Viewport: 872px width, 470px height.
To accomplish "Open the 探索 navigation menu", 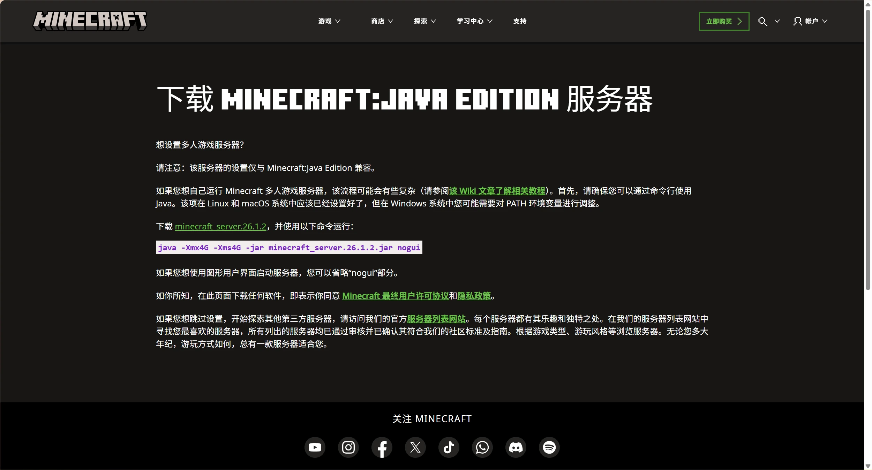I will (x=420, y=21).
